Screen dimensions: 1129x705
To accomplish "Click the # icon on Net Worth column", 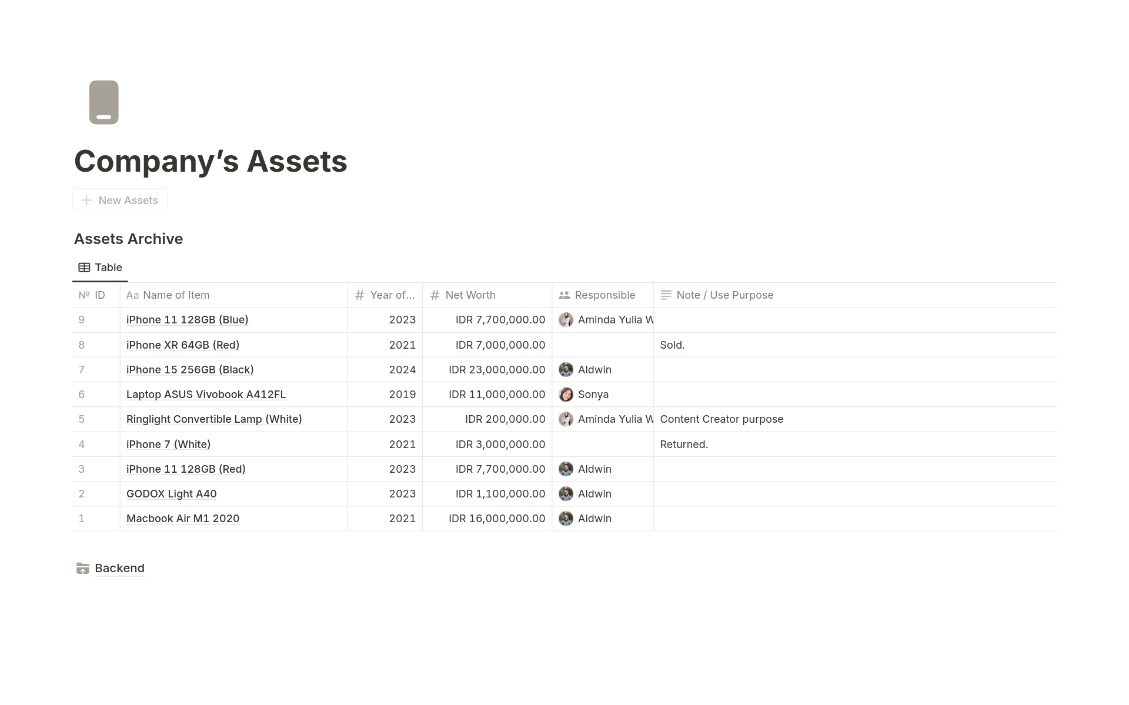I will (435, 295).
